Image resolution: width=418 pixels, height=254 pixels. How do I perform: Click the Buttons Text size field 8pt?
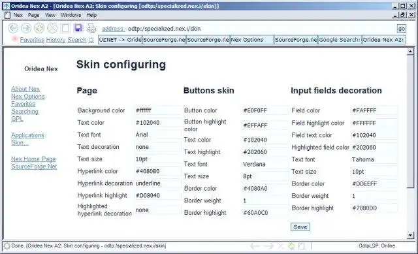pyautogui.click(x=265, y=176)
